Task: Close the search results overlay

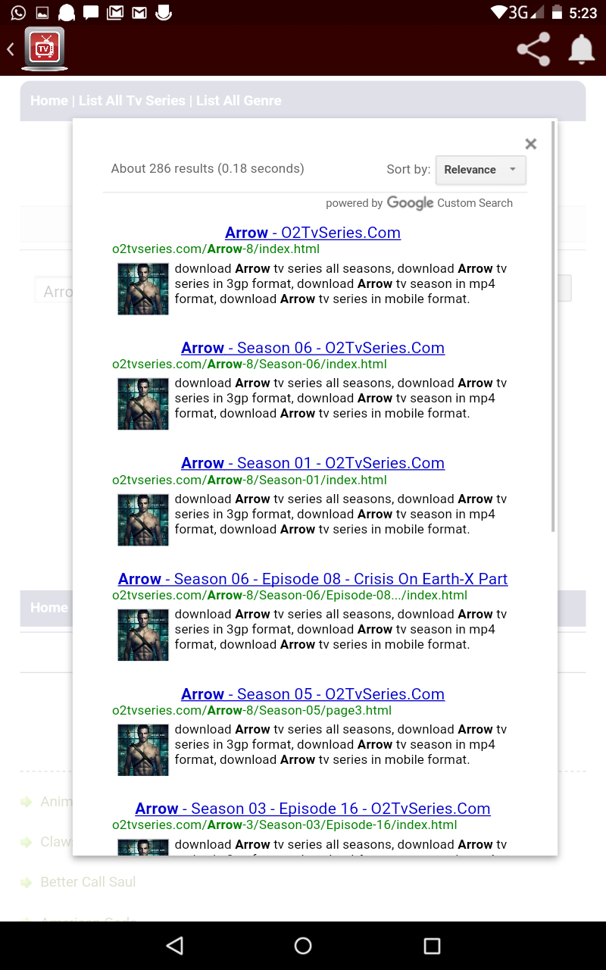Action: click(x=531, y=144)
